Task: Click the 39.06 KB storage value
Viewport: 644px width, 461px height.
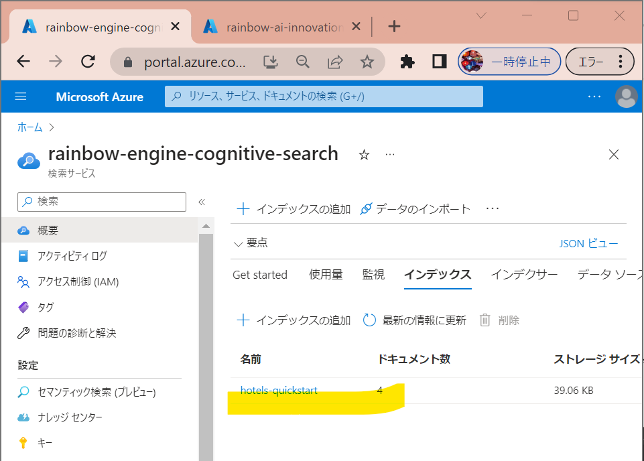Action: pyautogui.click(x=574, y=391)
